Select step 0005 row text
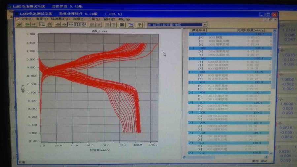This screenshot has height=167, width=297. click(218, 55)
